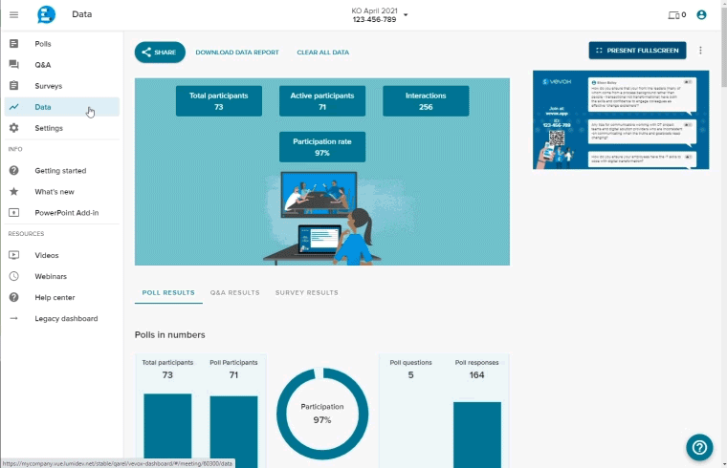Image resolution: width=727 pixels, height=468 pixels.
Task: Expand the KO April 2021 session dropdown
Action: [x=406, y=15]
